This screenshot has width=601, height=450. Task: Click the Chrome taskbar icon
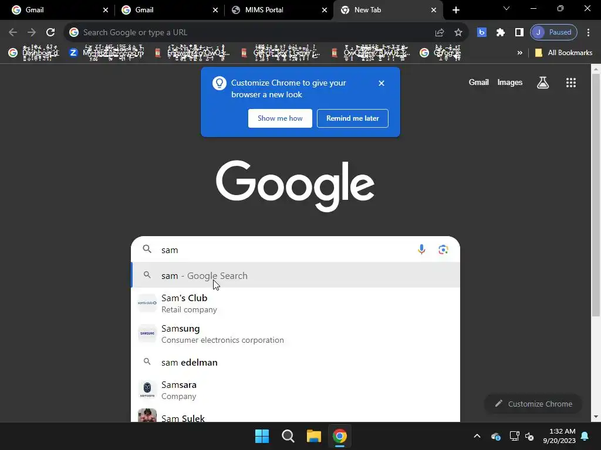tap(340, 436)
